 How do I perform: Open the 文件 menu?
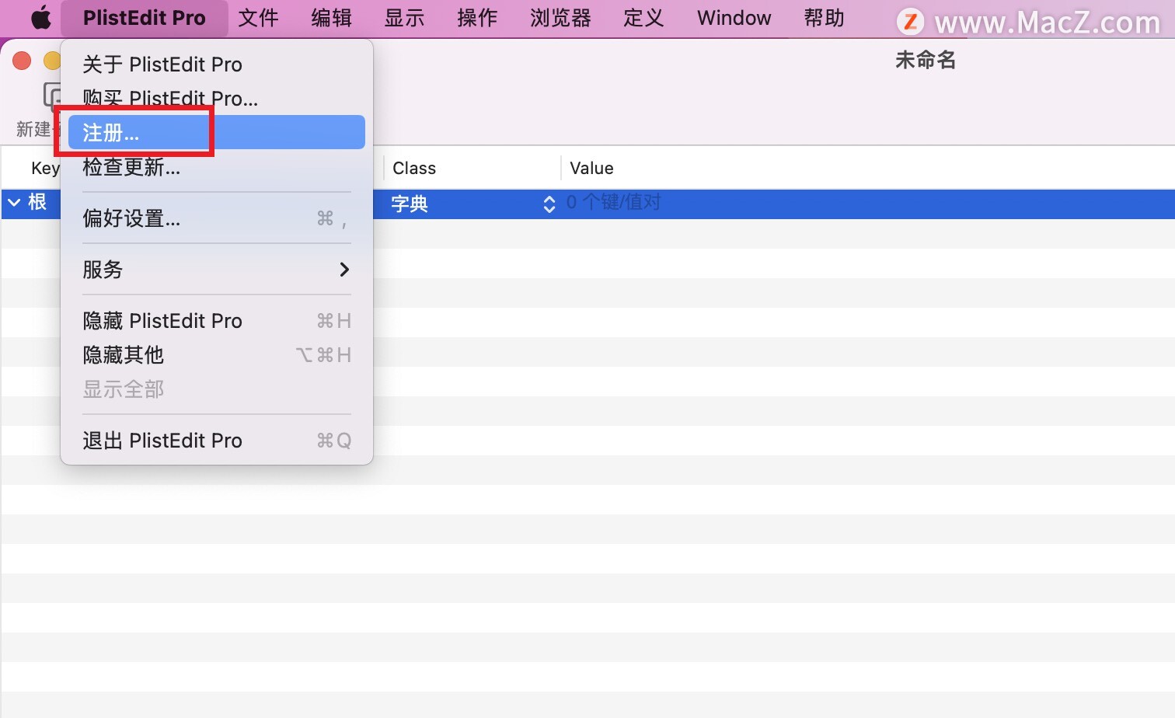click(258, 18)
